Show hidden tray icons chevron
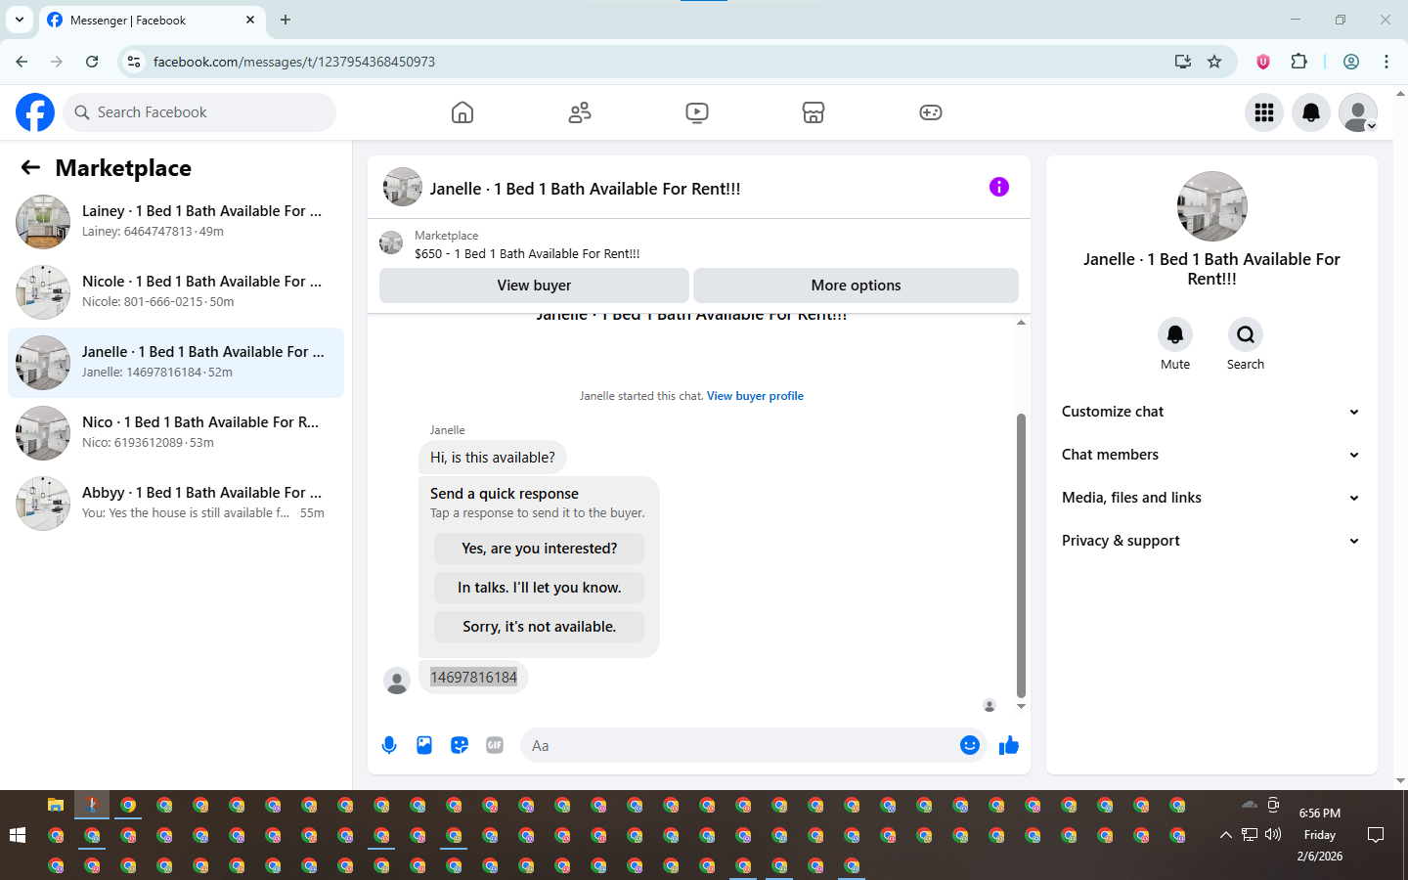This screenshot has height=880, width=1408. (x=1225, y=835)
